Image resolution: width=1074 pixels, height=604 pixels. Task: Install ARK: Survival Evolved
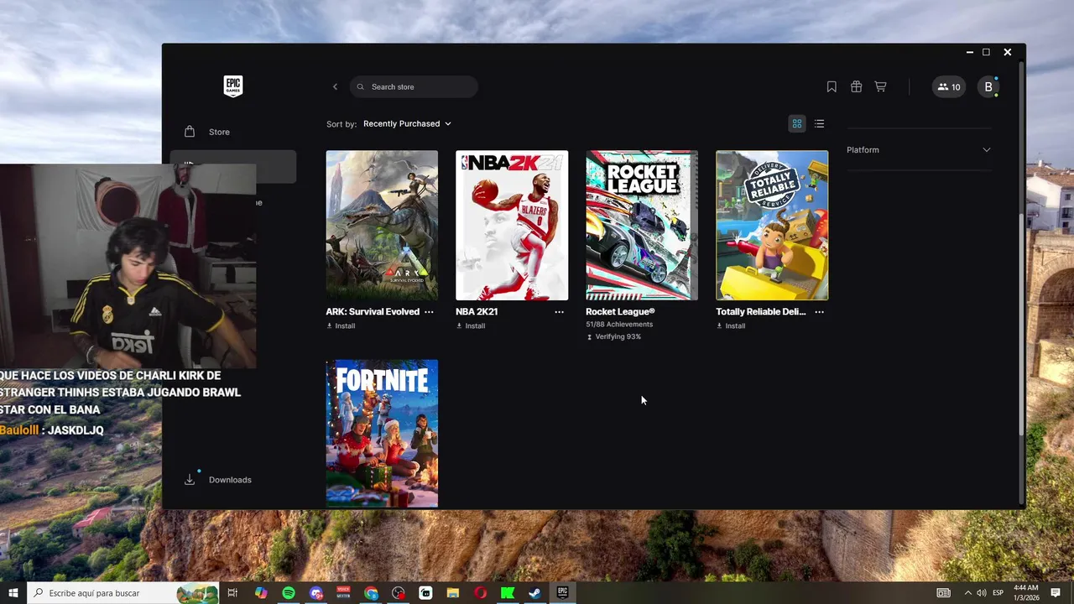(x=341, y=325)
